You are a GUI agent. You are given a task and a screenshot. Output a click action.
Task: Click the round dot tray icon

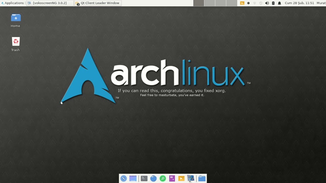(248, 3)
